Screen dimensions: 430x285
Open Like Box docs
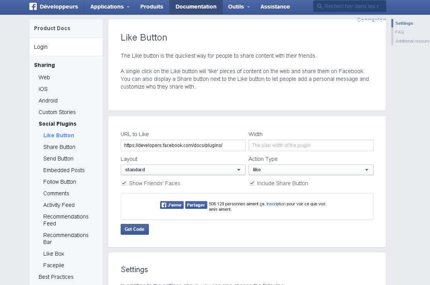pyautogui.click(x=54, y=254)
